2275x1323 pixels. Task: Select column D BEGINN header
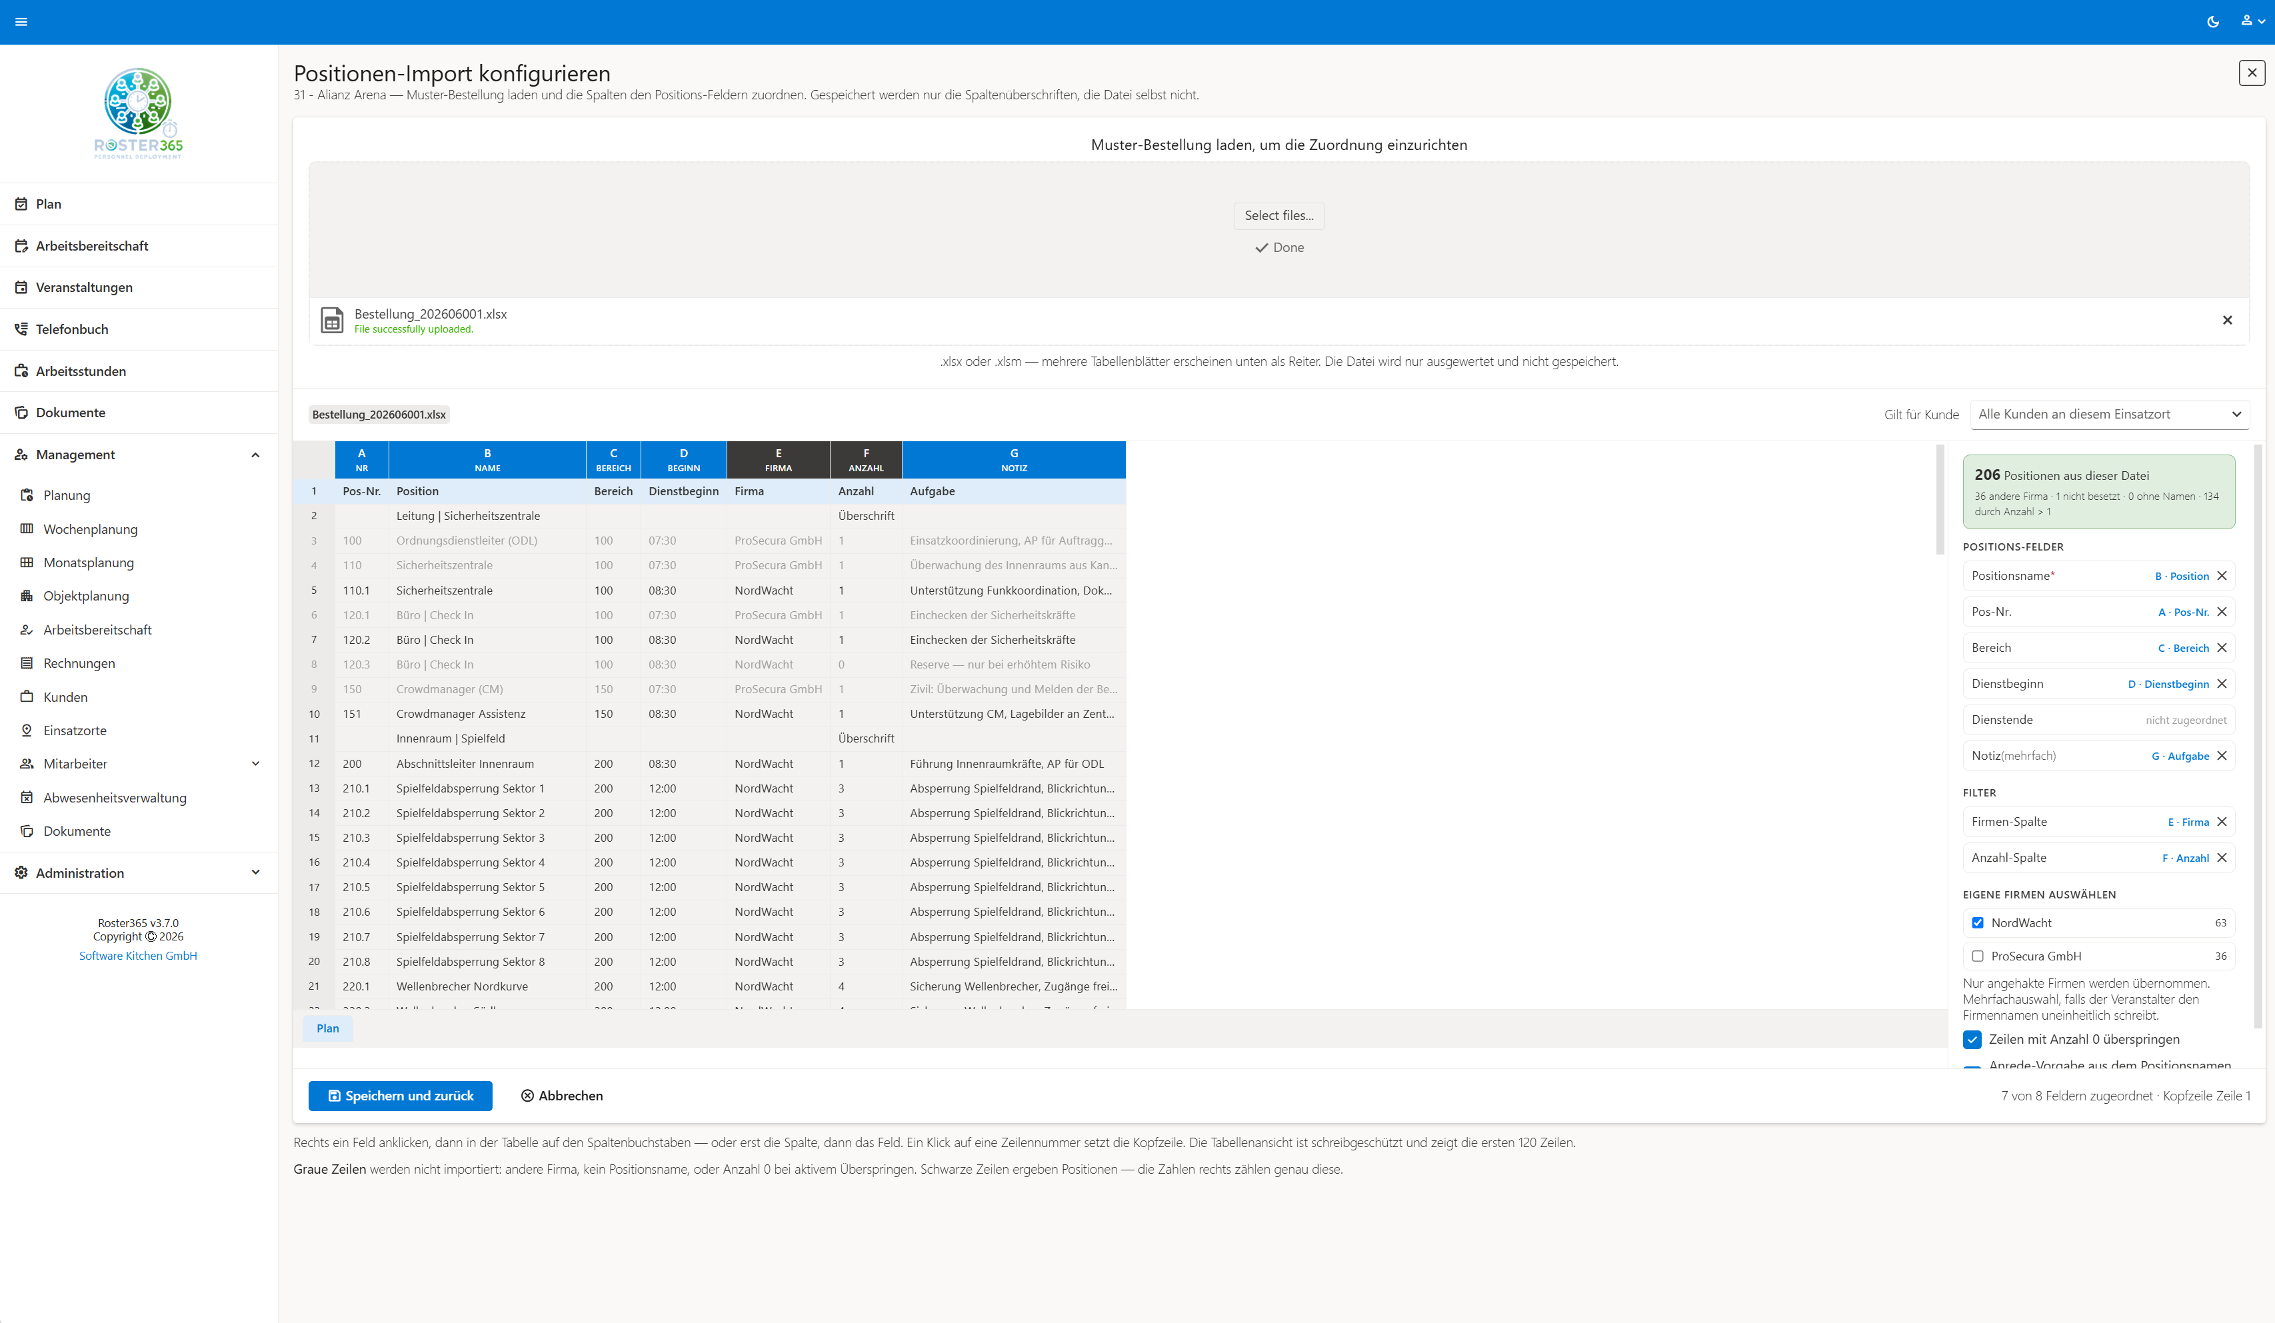click(683, 459)
